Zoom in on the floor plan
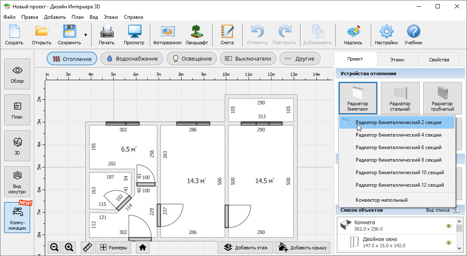The image size is (467, 256). coord(69,247)
